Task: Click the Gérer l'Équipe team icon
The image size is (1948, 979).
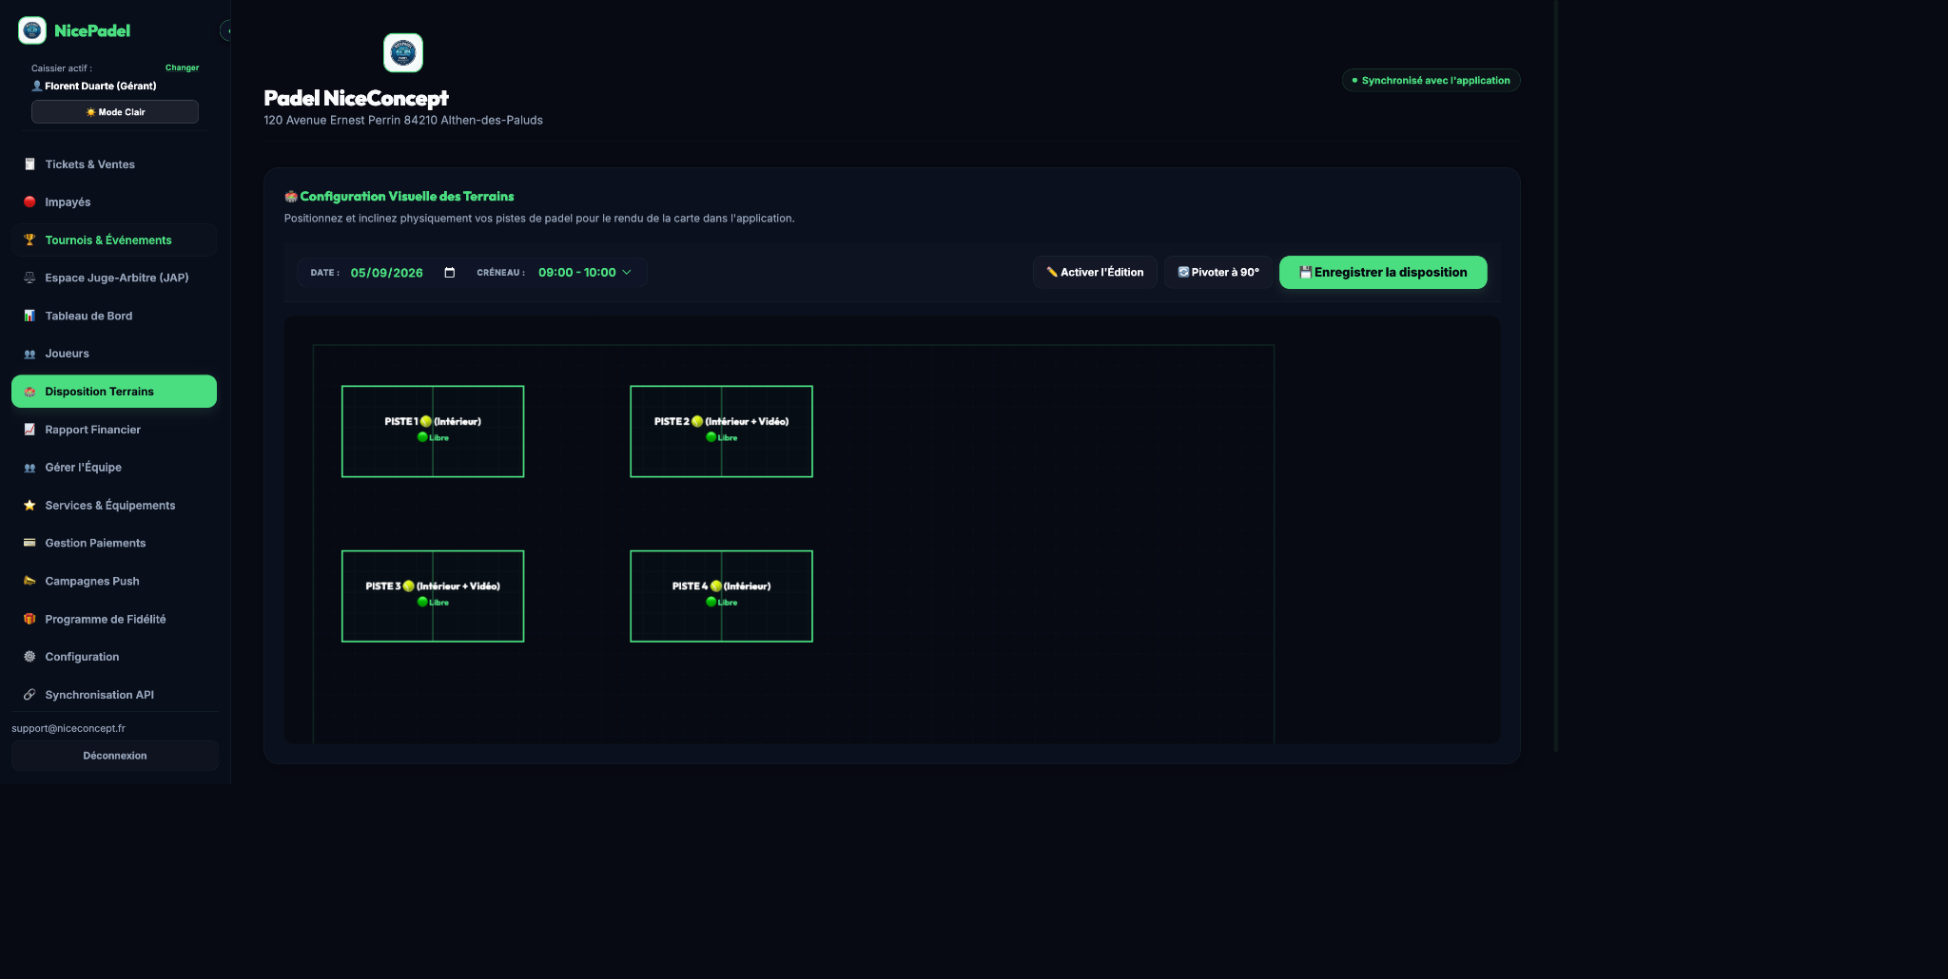Action: click(x=29, y=468)
